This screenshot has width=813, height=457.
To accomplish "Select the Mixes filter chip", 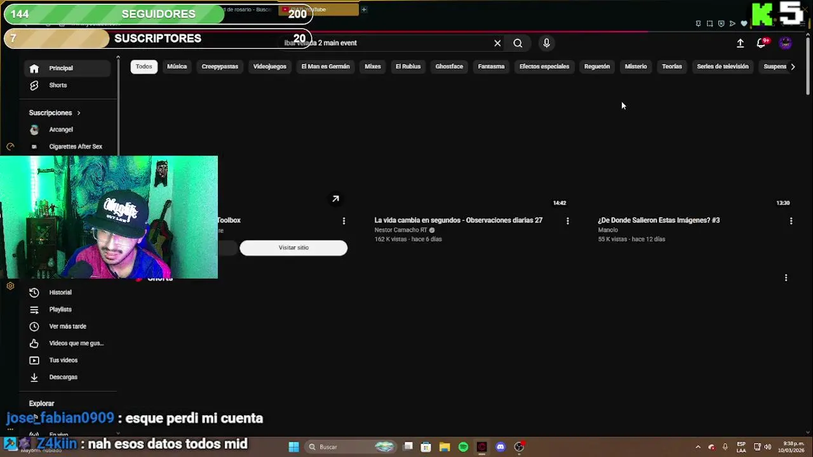I will tap(372, 67).
